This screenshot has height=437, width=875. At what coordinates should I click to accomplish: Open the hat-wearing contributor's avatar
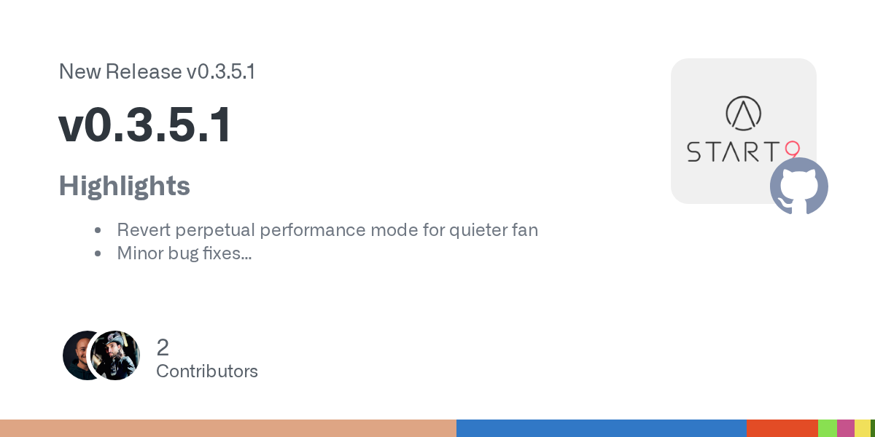tap(117, 355)
